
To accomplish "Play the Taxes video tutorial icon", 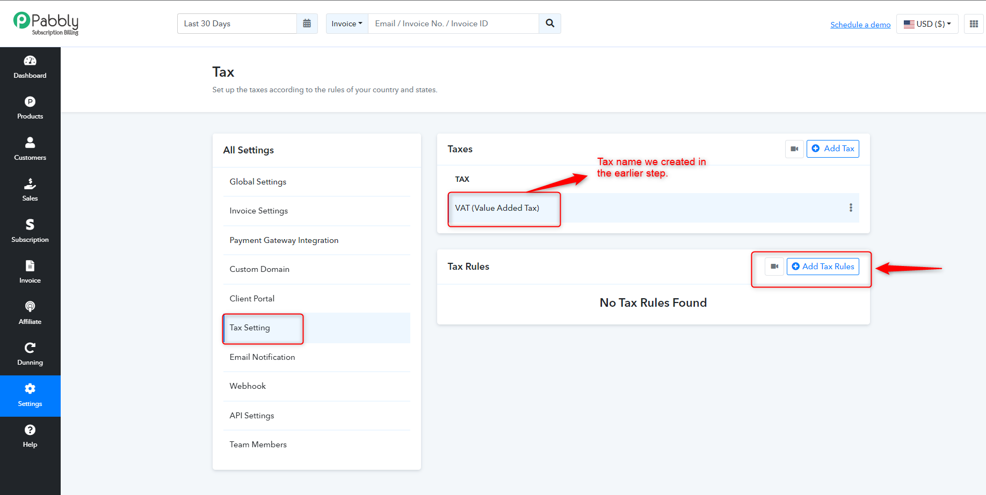I will tap(794, 149).
